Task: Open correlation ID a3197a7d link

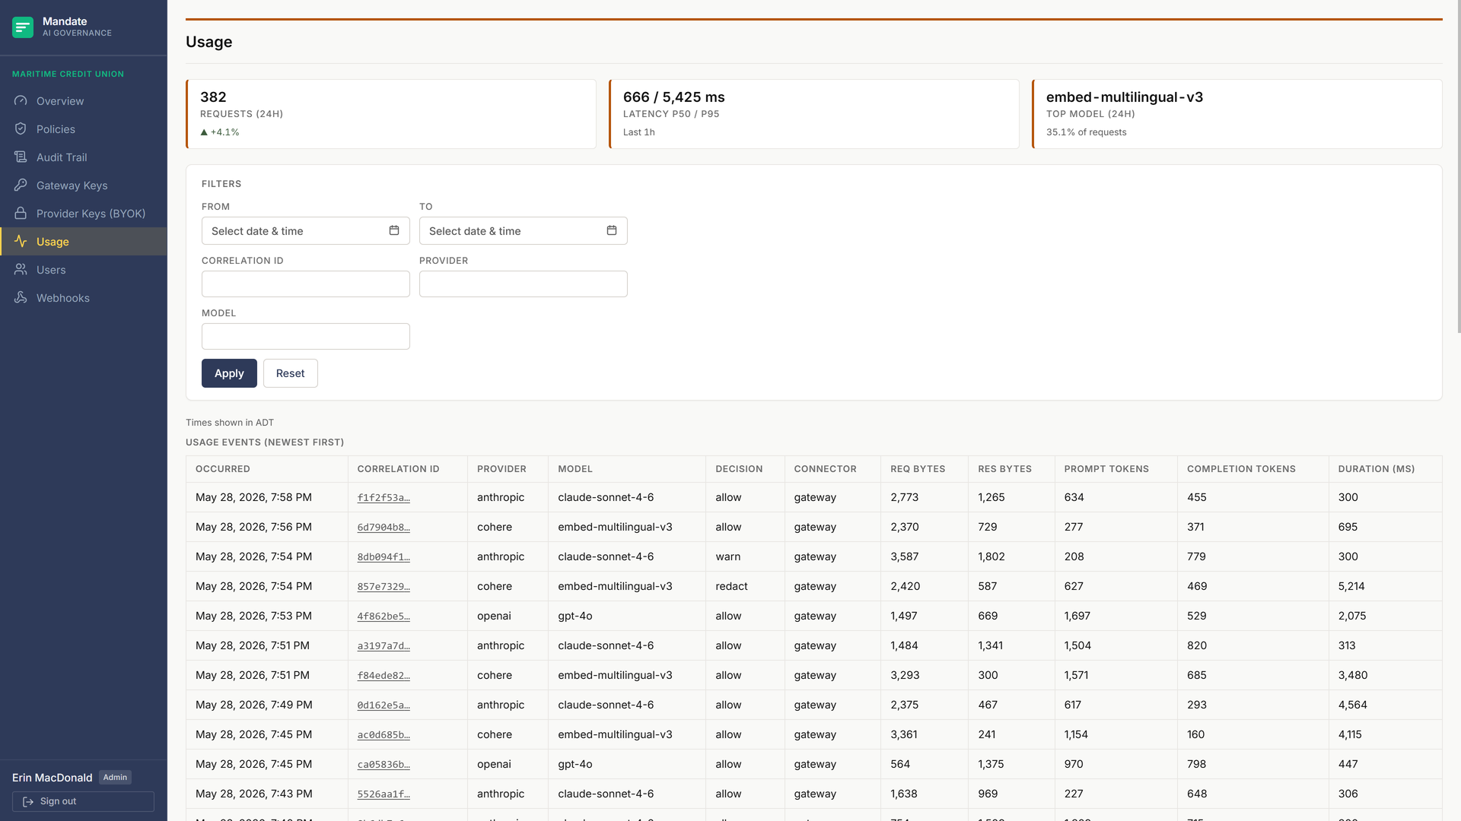Action: (384, 646)
